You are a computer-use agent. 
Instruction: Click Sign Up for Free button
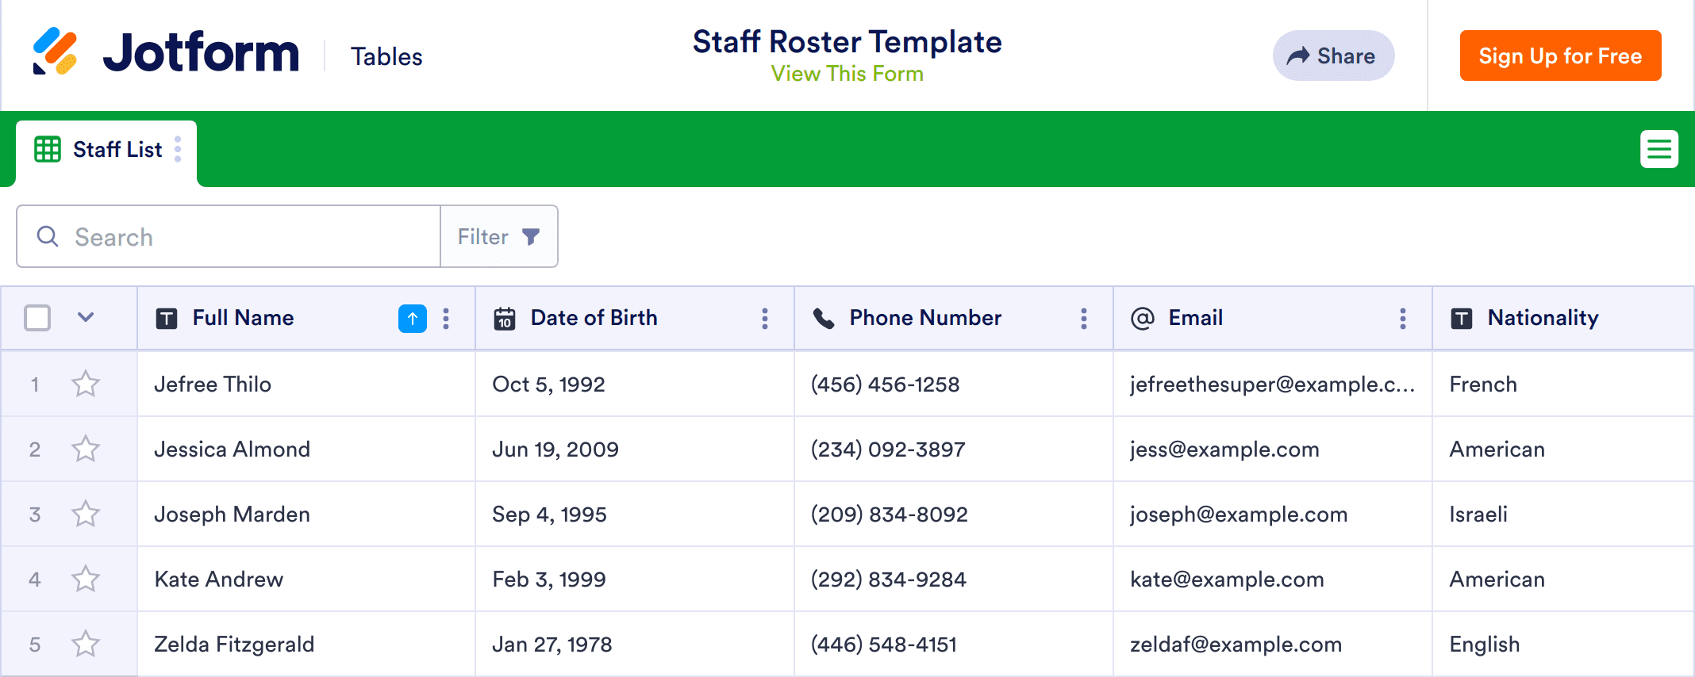tap(1560, 55)
